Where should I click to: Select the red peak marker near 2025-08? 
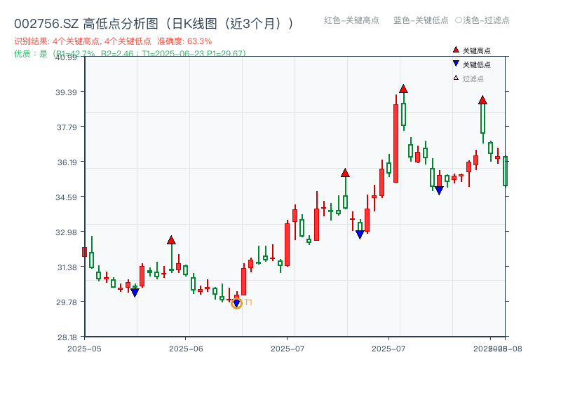click(482, 100)
